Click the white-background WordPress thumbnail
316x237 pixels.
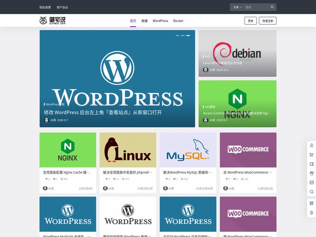pos(128,214)
